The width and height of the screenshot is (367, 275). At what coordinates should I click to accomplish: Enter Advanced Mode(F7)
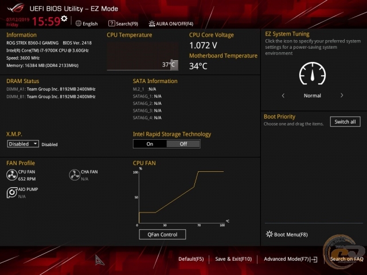[287, 259]
